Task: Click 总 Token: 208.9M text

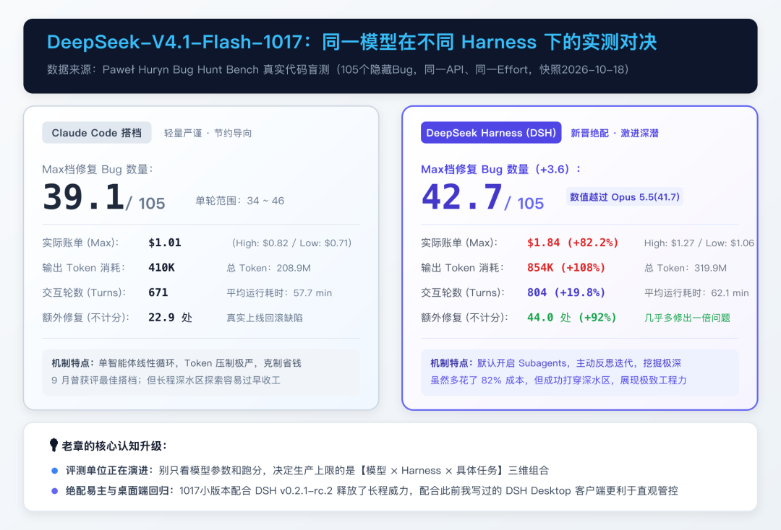Action: click(268, 268)
